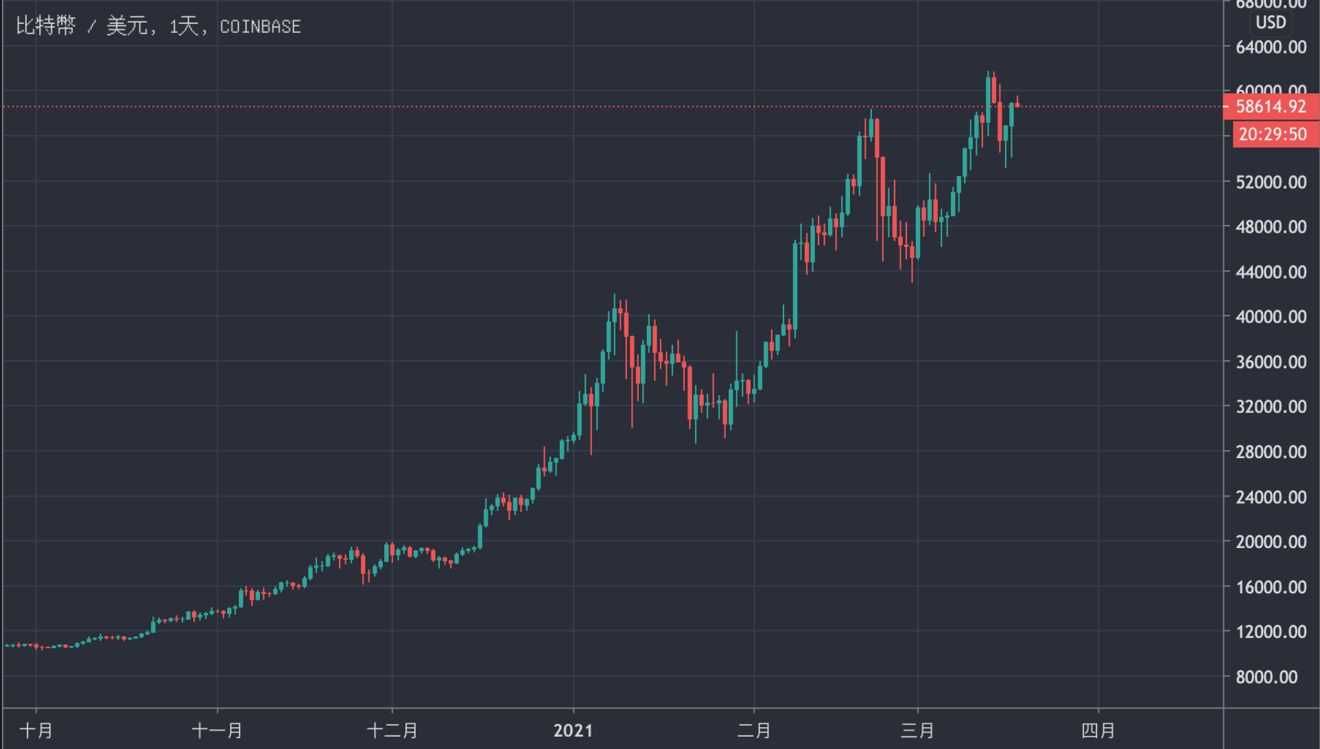
Task: Click the 8000.00 price scale label
Action: coord(1266,677)
